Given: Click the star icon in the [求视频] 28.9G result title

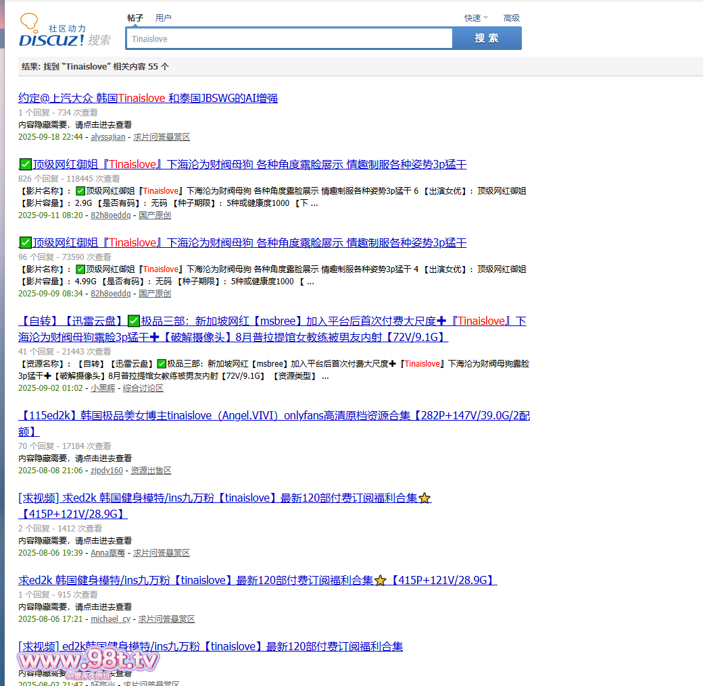Looking at the screenshot, I should (425, 499).
